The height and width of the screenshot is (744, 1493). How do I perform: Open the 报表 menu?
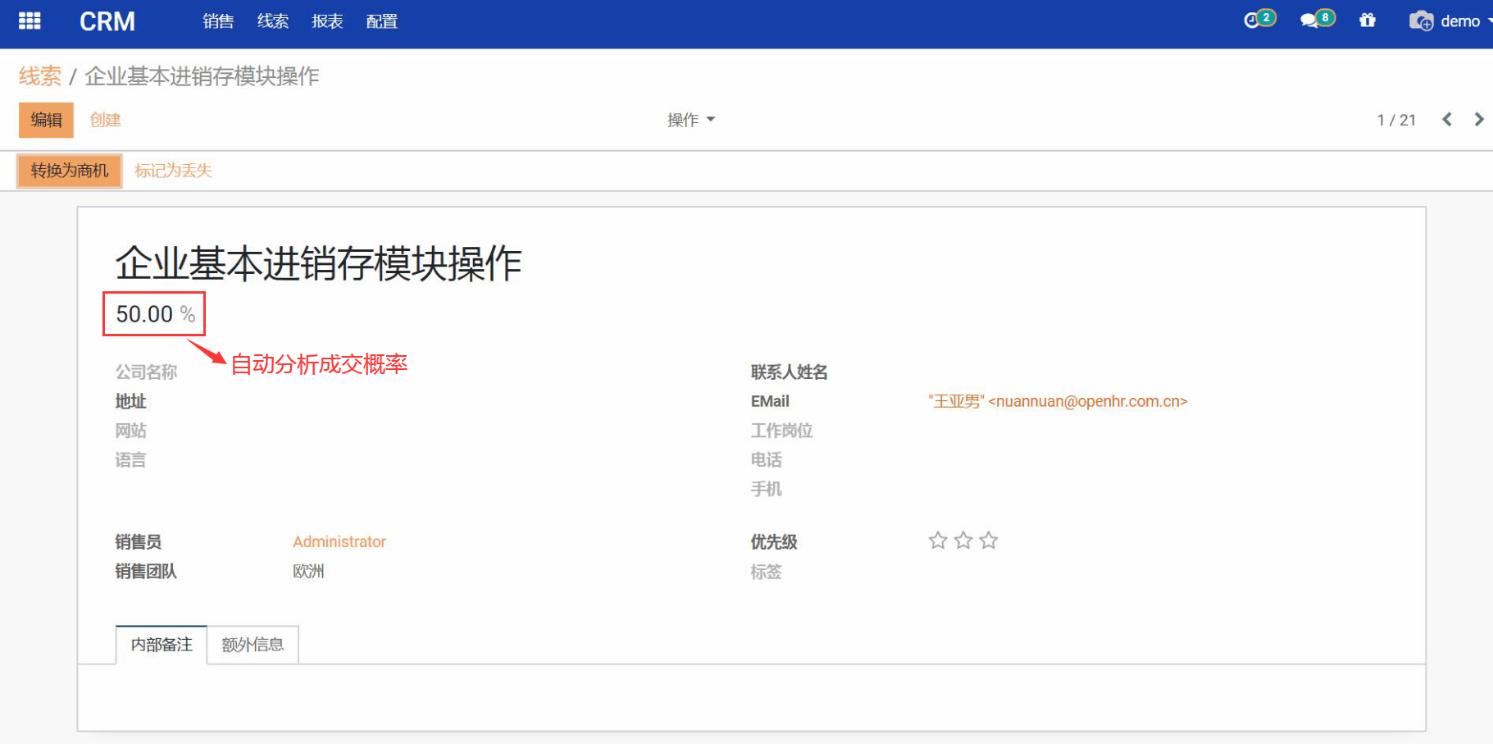(327, 21)
